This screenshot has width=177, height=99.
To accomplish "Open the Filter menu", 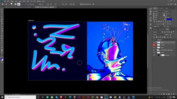I will coord(28,1).
